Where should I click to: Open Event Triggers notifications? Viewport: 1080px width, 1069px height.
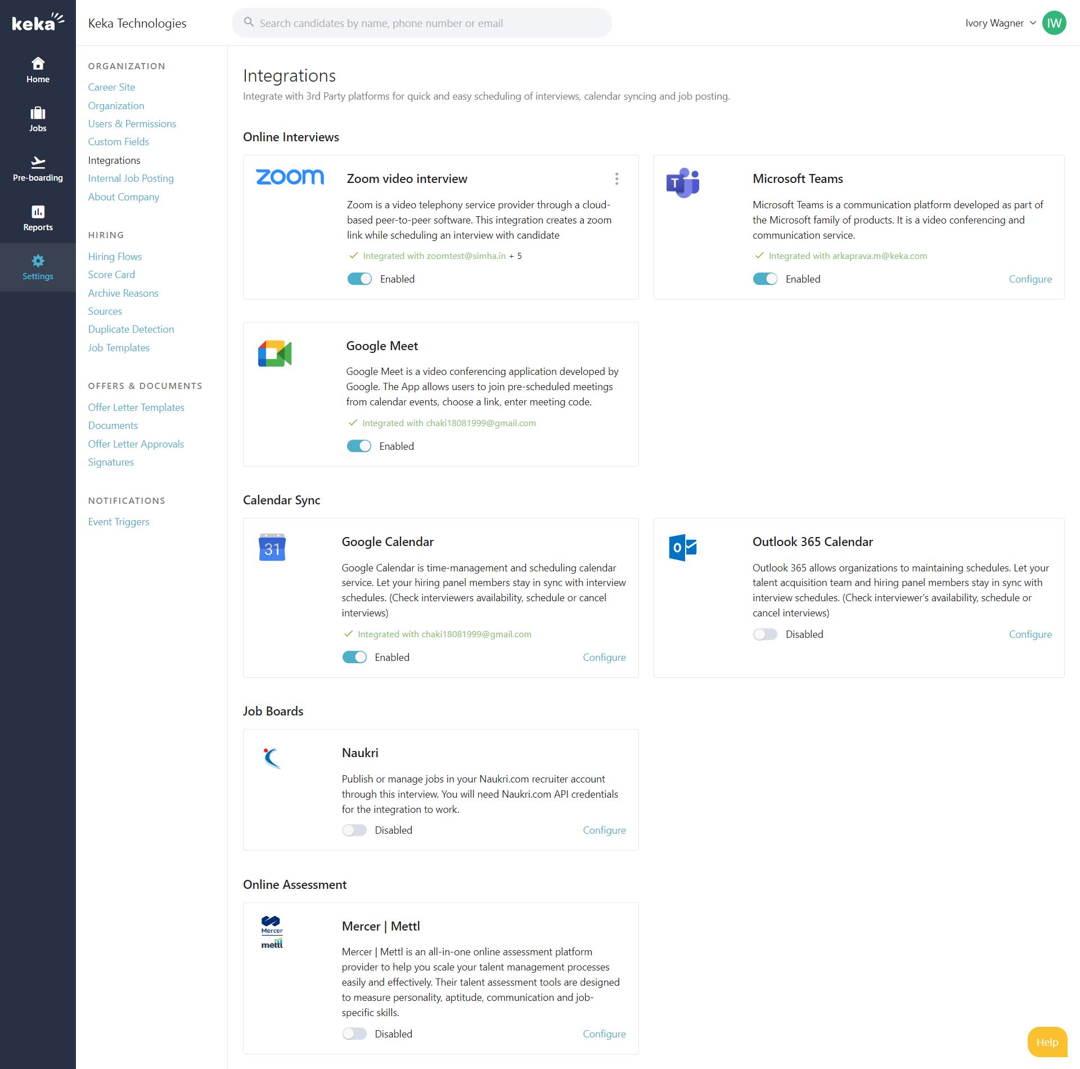(x=119, y=522)
